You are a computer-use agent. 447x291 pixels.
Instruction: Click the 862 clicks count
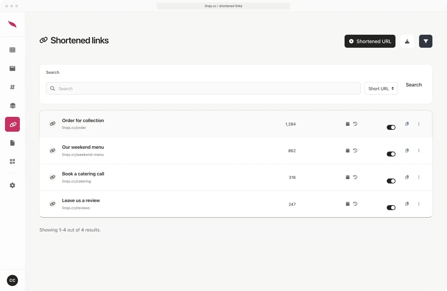tap(292, 151)
